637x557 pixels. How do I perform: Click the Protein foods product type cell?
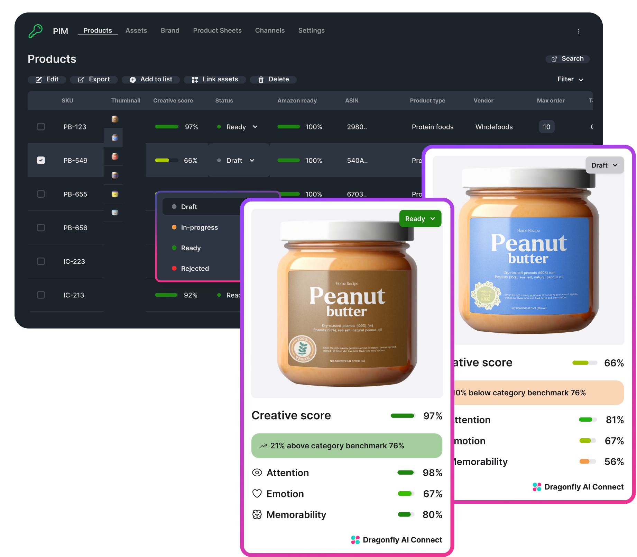coord(432,127)
